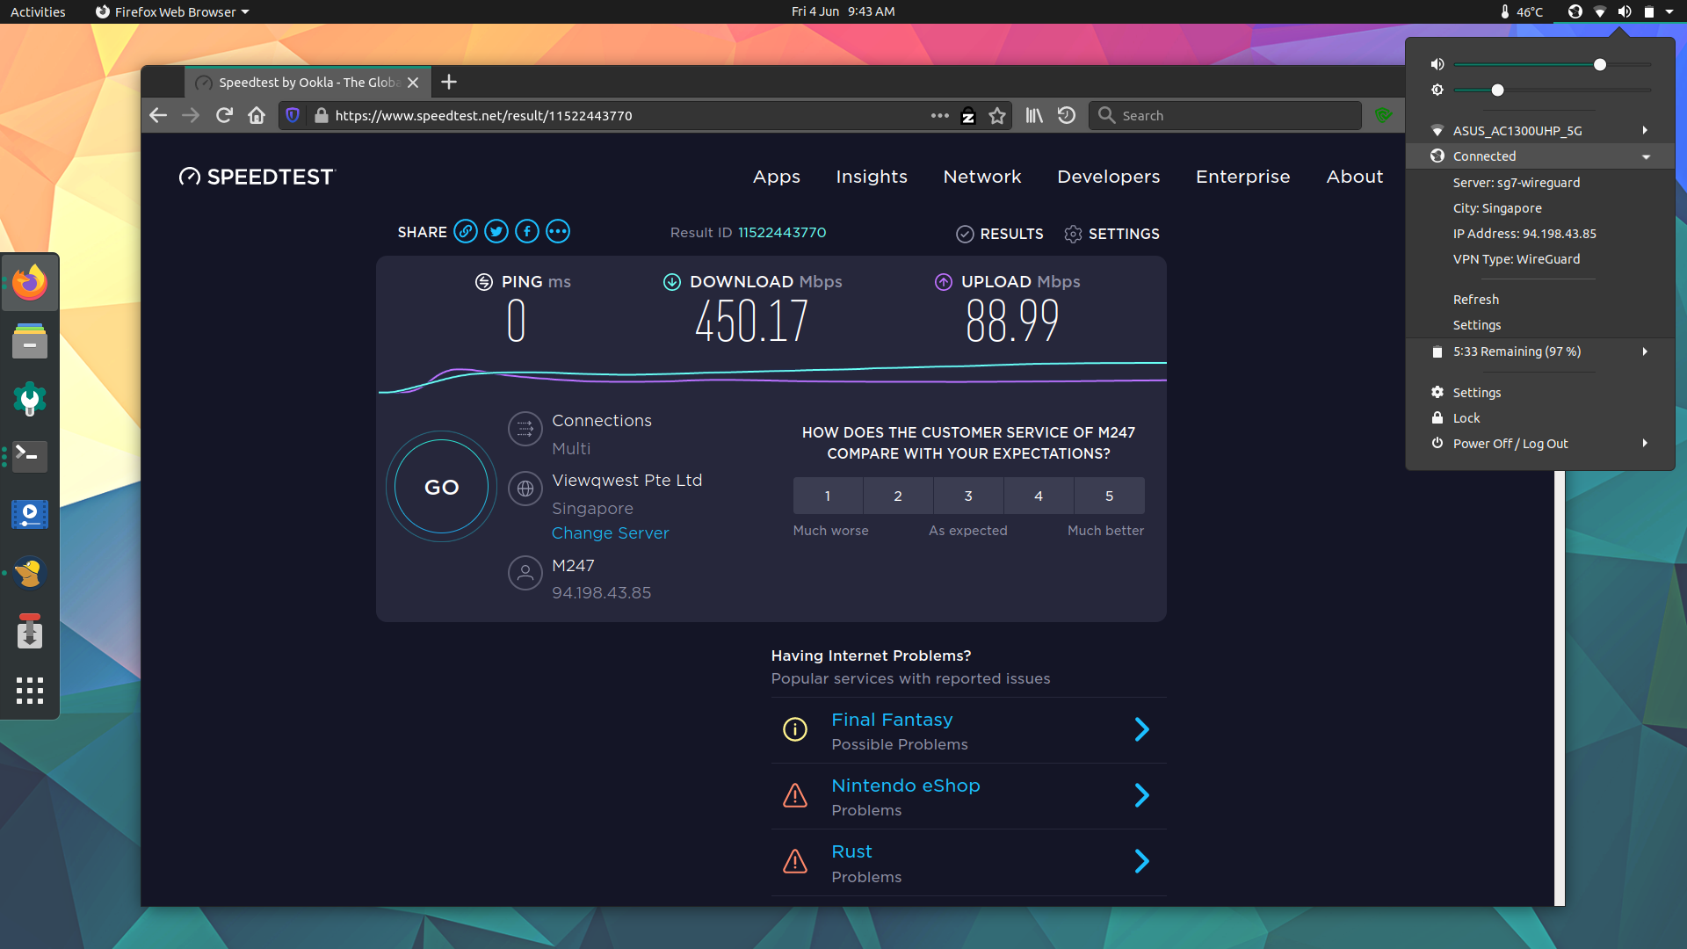Click the Facebook share icon

(x=527, y=232)
